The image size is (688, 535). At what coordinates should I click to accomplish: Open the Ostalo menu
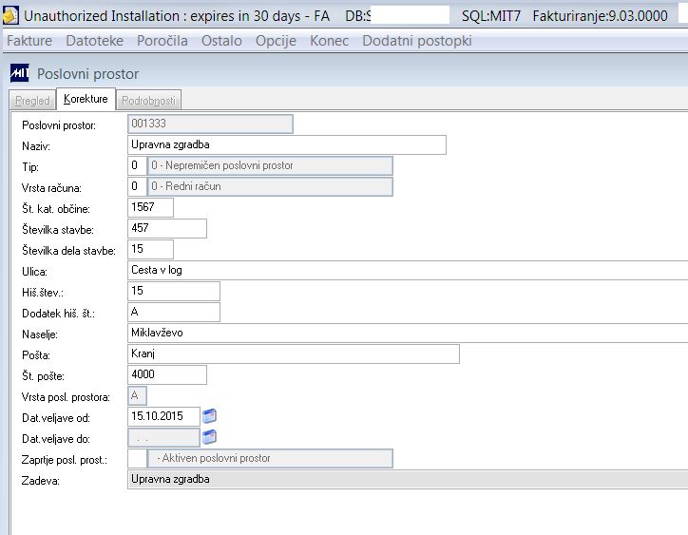[x=221, y=41]
